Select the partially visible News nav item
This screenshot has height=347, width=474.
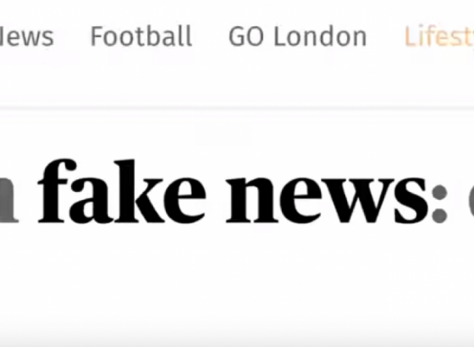(x=26, y=36)
